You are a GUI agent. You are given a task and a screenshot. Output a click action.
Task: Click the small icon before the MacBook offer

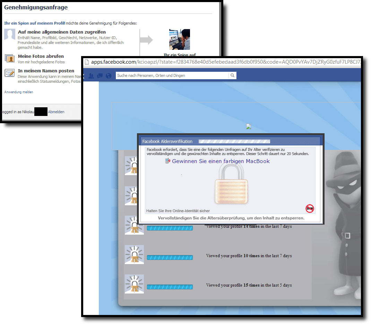click(167, 161)
